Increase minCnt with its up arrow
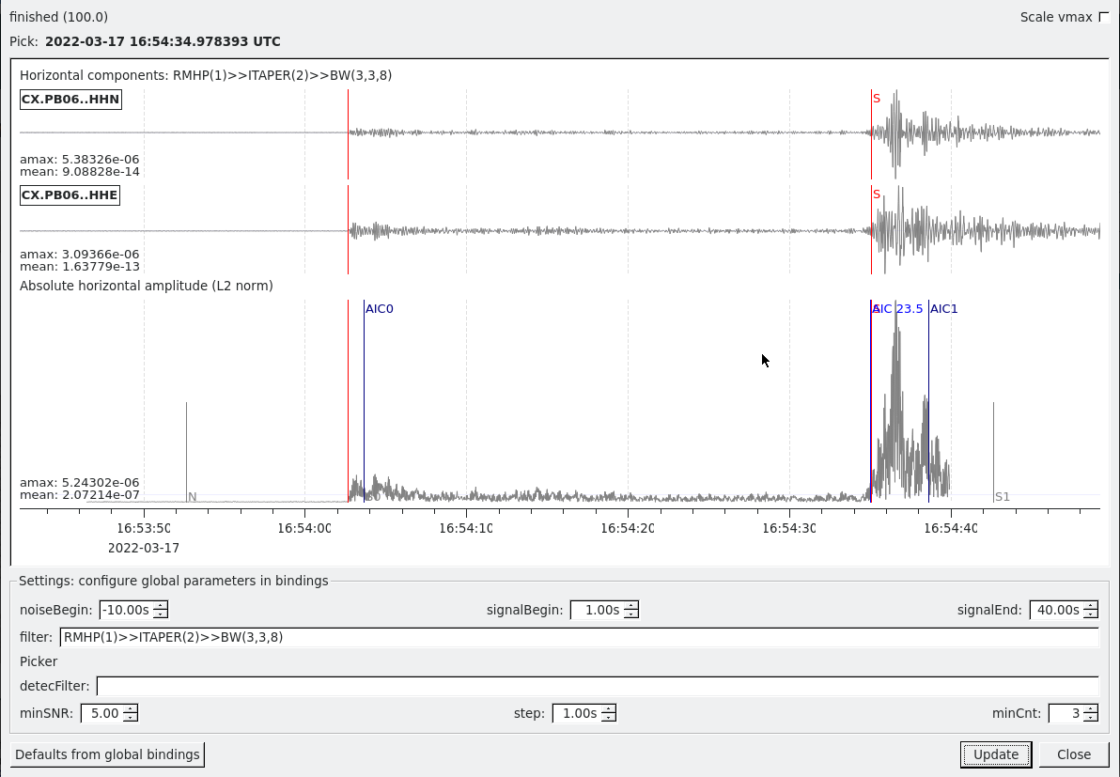Viewport: 1120px width, 777px height. point(1090,708)
